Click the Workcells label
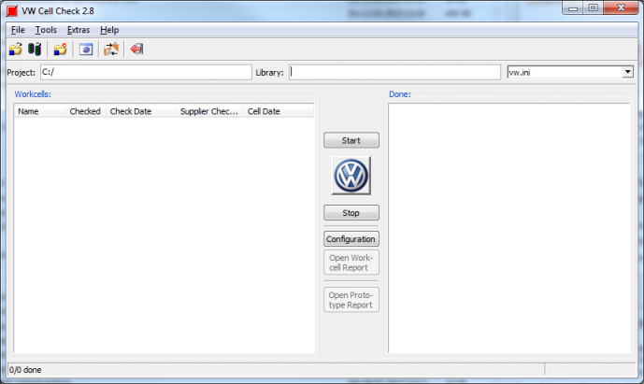644x384 pixels. coord(33,94)
